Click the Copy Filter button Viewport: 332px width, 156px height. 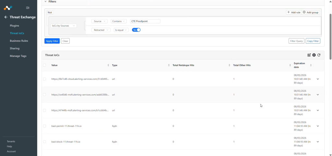[313, 41]
